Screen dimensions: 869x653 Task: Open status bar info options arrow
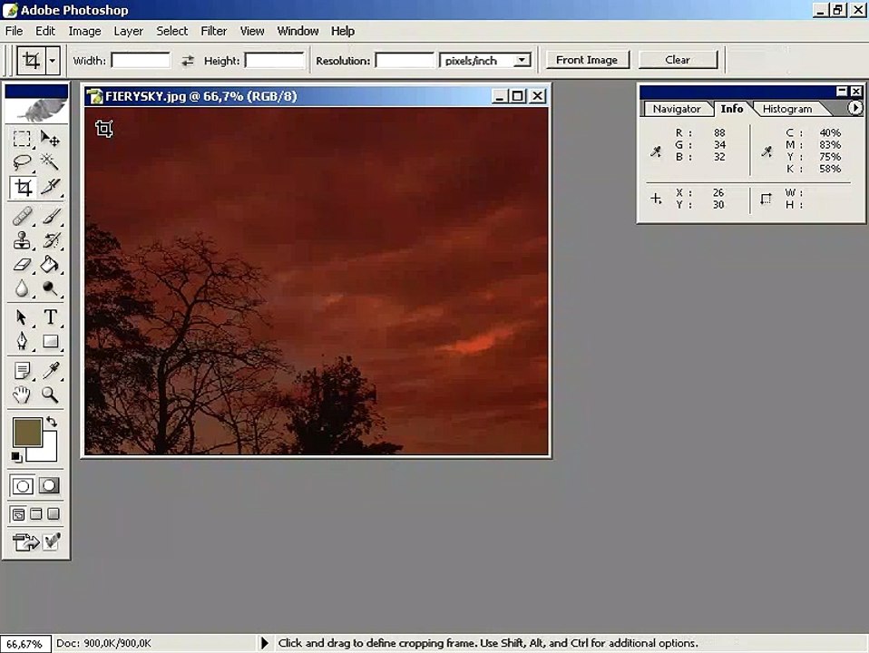[x=264, y=643]
